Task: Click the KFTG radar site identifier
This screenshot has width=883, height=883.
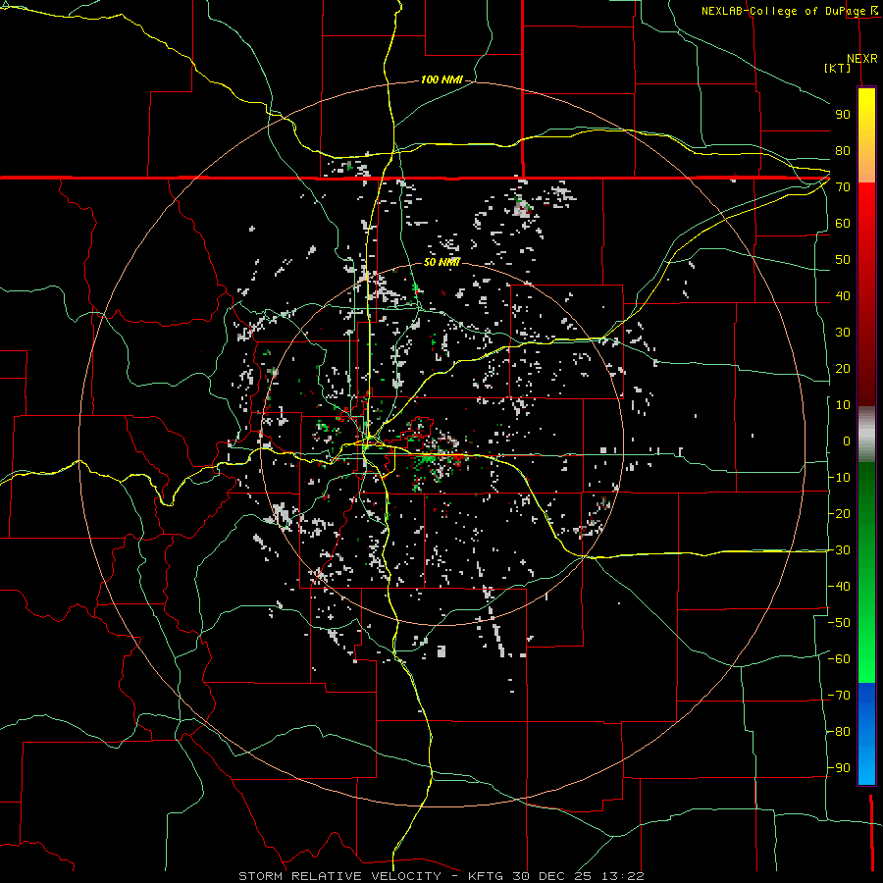Action: tap(487, 876)
